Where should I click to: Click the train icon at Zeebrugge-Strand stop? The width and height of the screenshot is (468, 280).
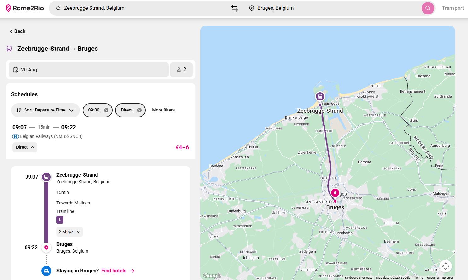46,177
